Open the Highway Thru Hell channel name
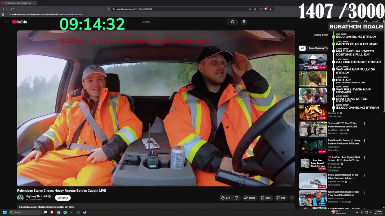Viewport: 385px width, 216px height. (x=36, y=196)
